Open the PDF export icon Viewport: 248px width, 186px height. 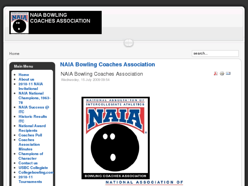point(216,74)
